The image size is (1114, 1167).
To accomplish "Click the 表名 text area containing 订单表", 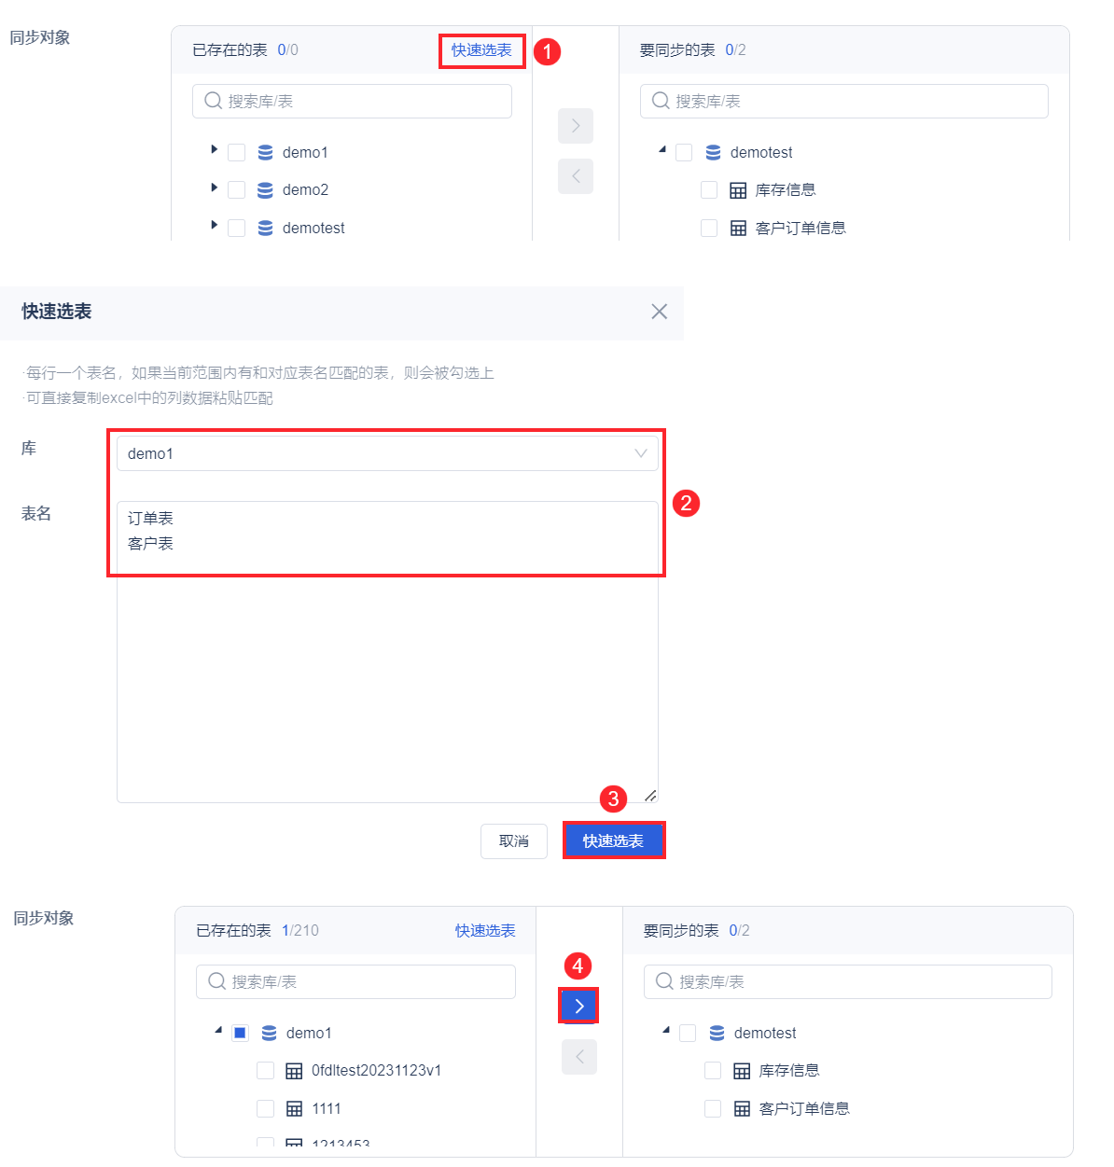I will click(x=387, y=652).
